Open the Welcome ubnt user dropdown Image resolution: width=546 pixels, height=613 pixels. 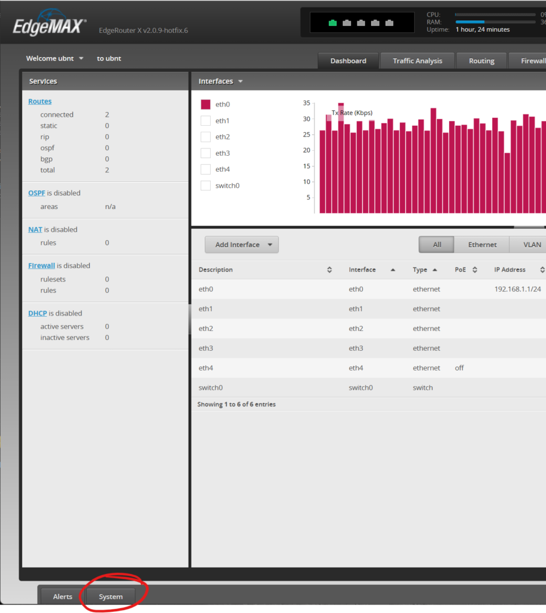coord(54,59)
